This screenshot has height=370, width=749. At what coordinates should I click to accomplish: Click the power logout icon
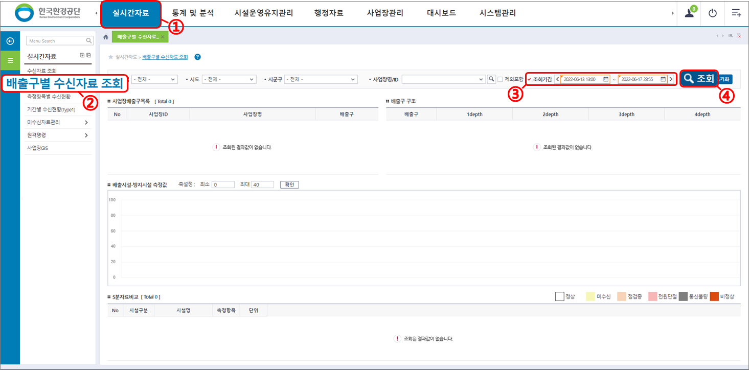pyautogui.click(x=712, y=13)
